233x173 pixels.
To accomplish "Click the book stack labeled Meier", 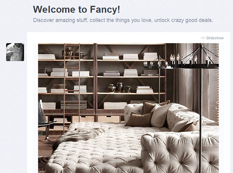I will (x=150, y=73).
